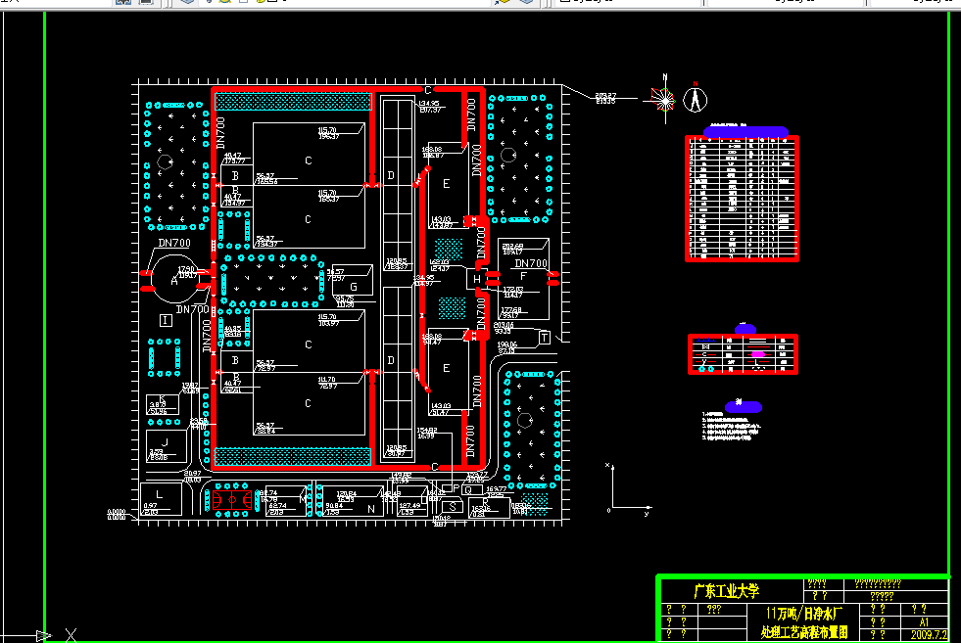Select the building label N
This screenshot has width=961, height=643.
[371, 509]
